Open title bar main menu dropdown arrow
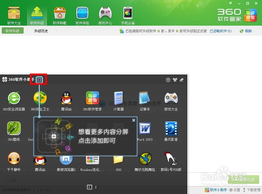The height and width of the screenshot is (194, 262). coord(231,3)
